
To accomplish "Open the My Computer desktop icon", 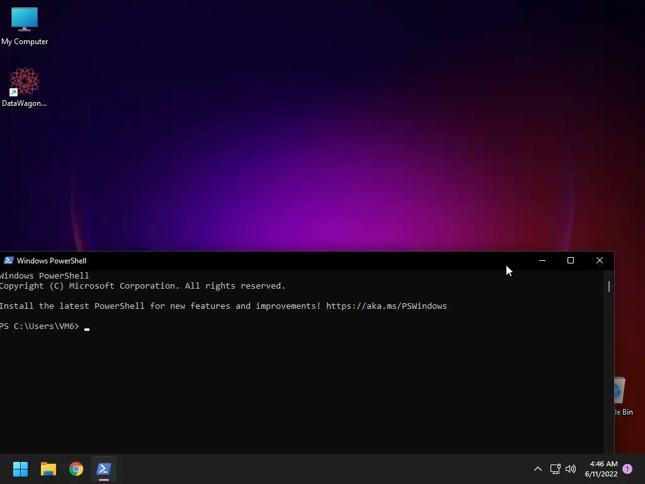I will pyautogui.click(x=25, y=26).
